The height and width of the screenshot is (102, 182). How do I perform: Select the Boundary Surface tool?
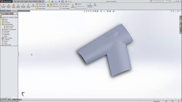click(23, 6)
